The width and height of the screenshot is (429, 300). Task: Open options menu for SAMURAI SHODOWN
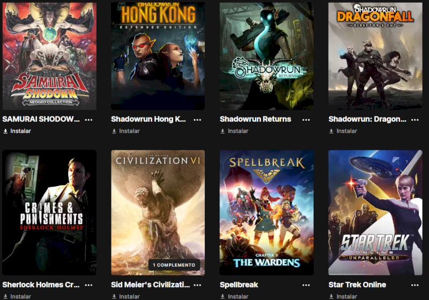(88, 120)
